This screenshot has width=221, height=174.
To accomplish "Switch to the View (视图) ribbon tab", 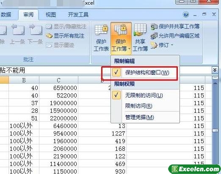I will click(51, 15).
